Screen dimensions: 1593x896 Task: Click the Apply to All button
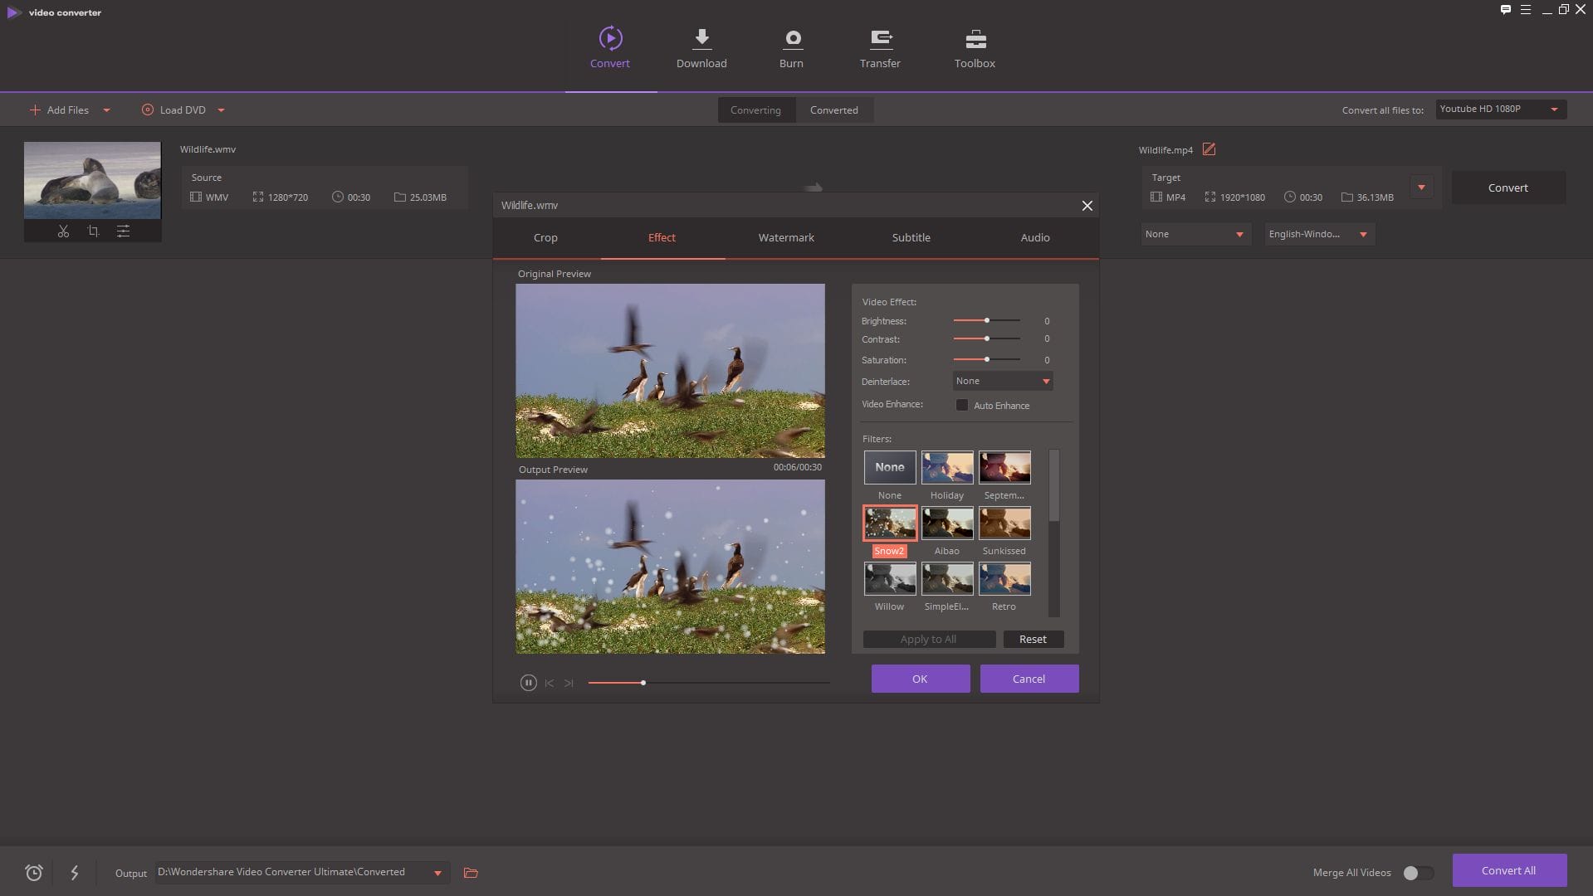pyautogui.click(x=928, y=639)
